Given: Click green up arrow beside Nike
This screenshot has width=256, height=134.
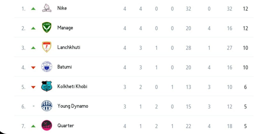Looking at the screenshot, I should pos(33,8).
